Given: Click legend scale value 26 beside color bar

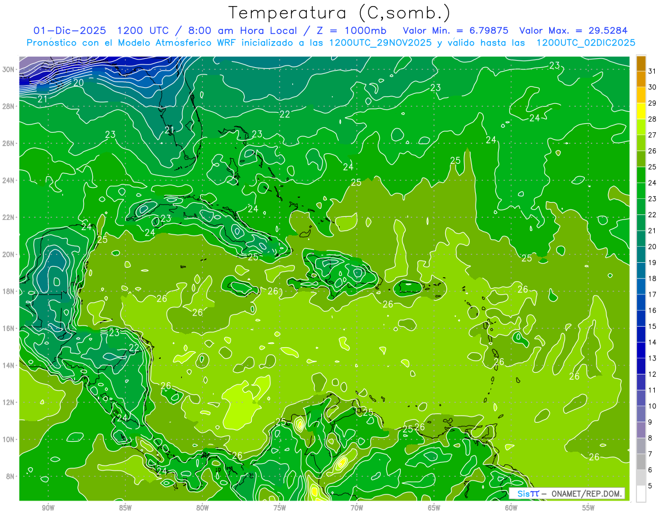Looking at the screenshot, I should tap(653, 151).
